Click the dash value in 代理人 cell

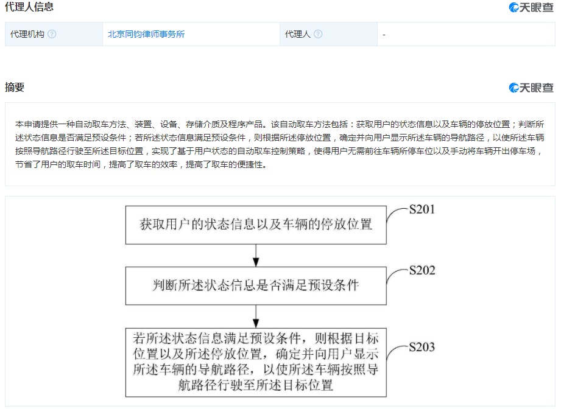tap(384, 35)
